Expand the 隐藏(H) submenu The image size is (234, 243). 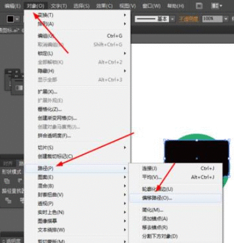tap(77, 71)
